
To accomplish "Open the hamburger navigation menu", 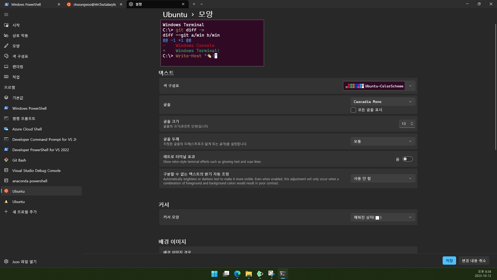I will click(x=6, y=15).
